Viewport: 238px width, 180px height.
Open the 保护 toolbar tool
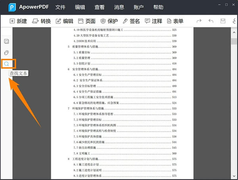[x=109, y=21]
